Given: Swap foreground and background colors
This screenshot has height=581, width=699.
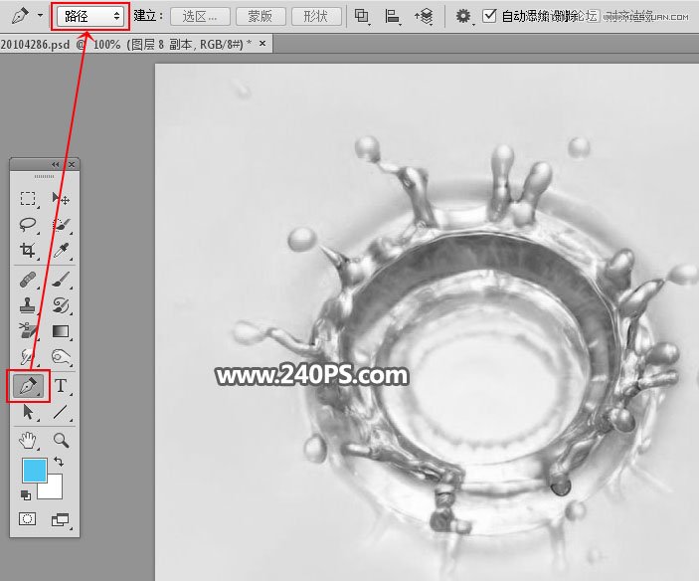Looking at the screenshot, I should click(x=59, y=461).
